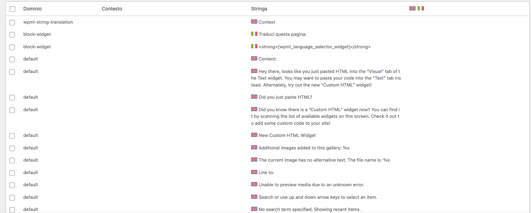Tick the select-all checkbox in the table header
Viewport: 531px width, 213px height.
tap(13, 9)
